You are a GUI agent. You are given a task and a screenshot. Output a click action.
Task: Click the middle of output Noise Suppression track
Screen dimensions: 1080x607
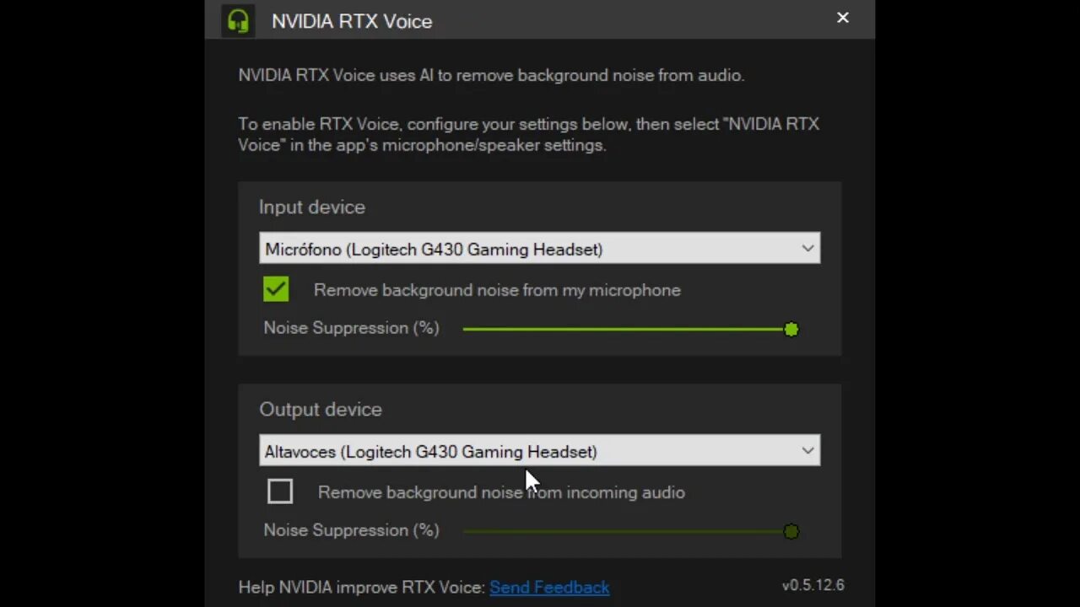627,531
